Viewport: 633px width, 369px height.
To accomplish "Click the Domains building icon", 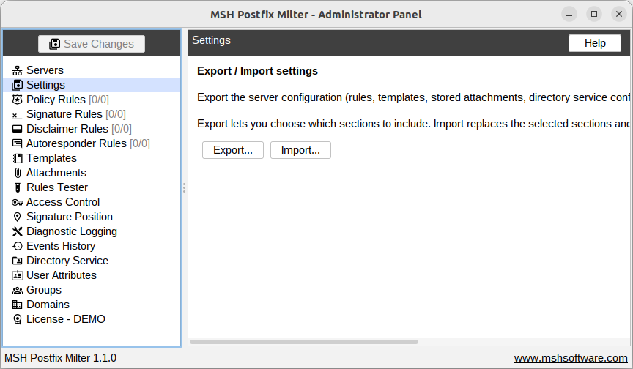I will pos(17,305).
